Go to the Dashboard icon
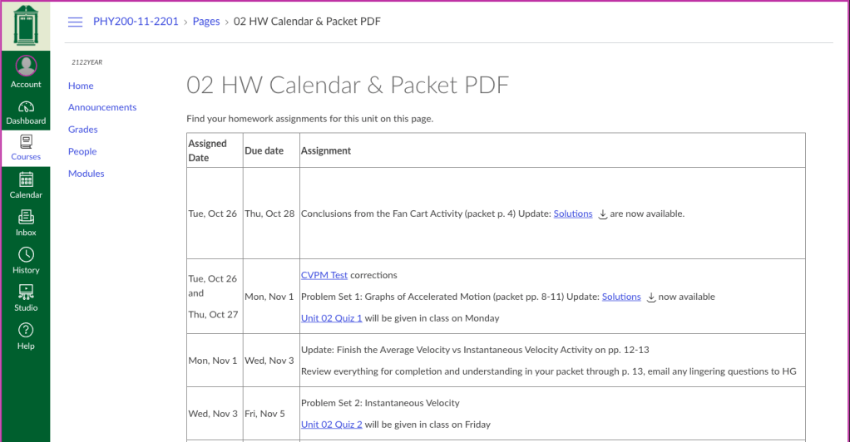850x442 pixels. (26, 106)
